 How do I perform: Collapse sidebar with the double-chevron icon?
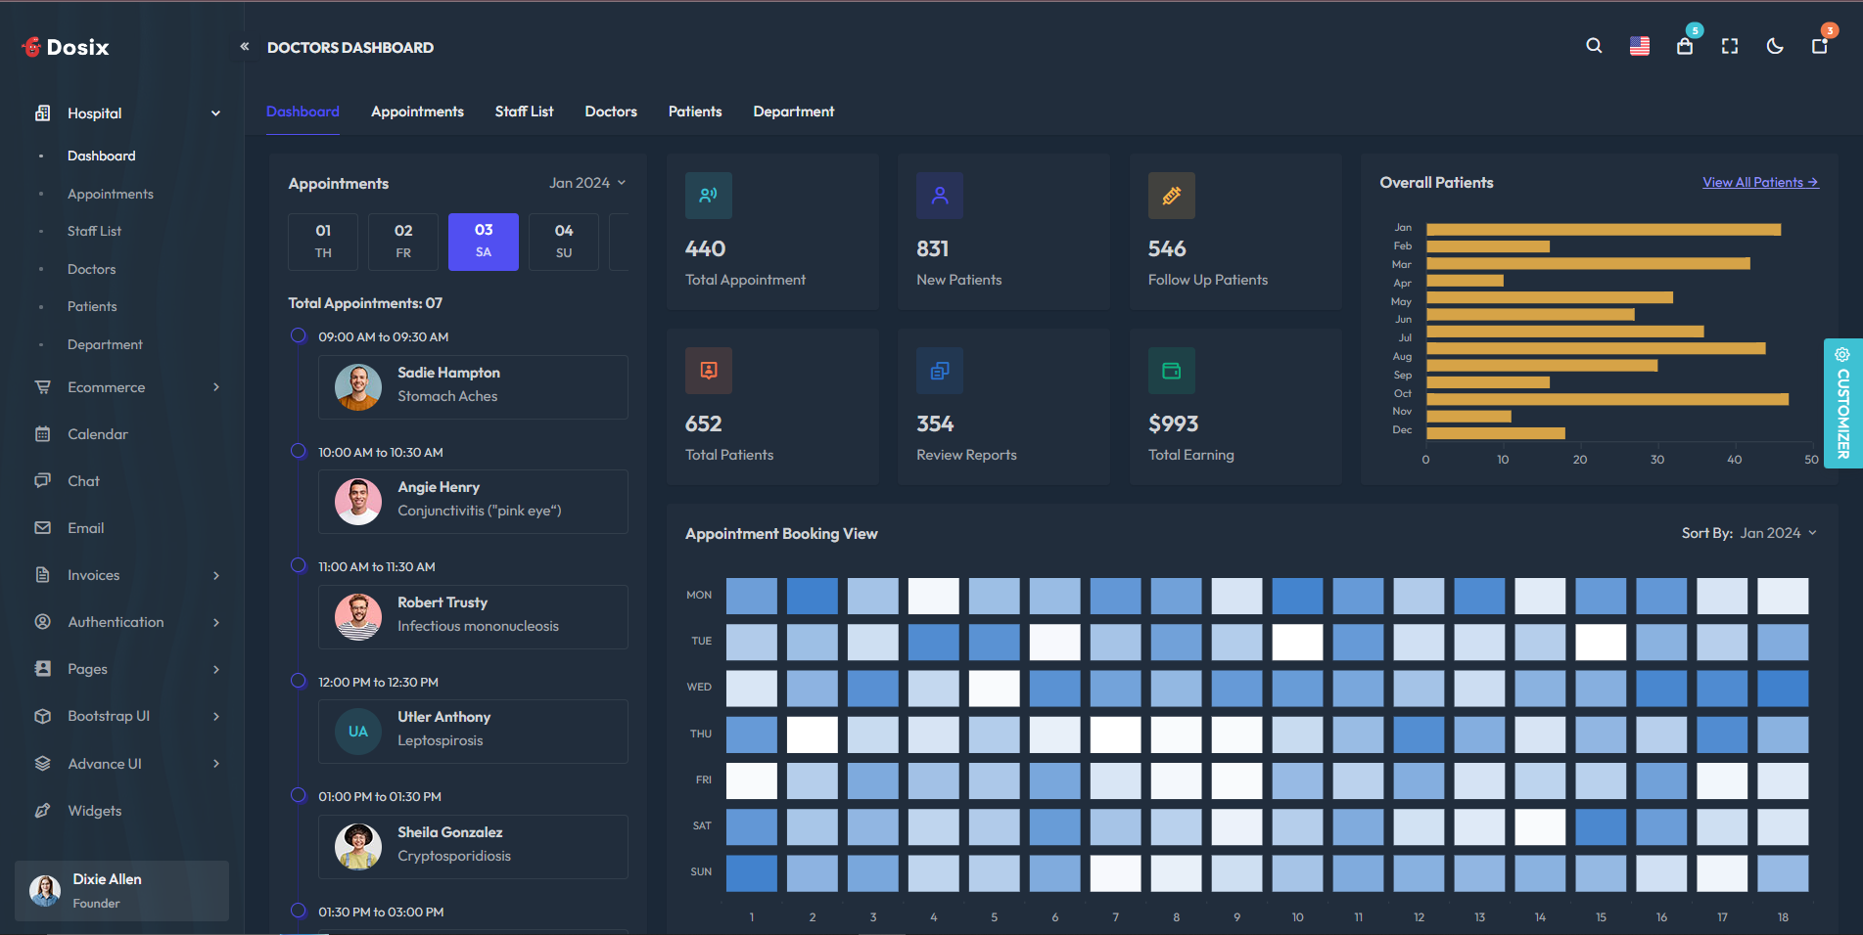coord(245,46)
